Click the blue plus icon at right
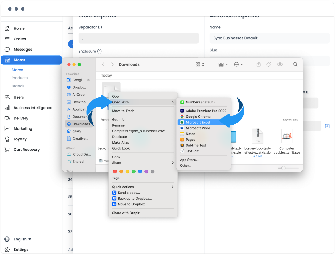335x255 pixels. [327, 126]
